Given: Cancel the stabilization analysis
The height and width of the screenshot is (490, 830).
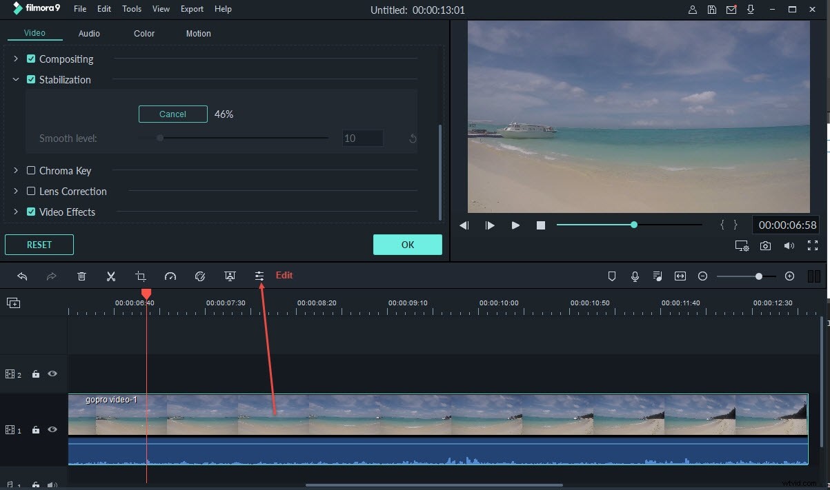Looking at the screenshot, I should point(172,114).
